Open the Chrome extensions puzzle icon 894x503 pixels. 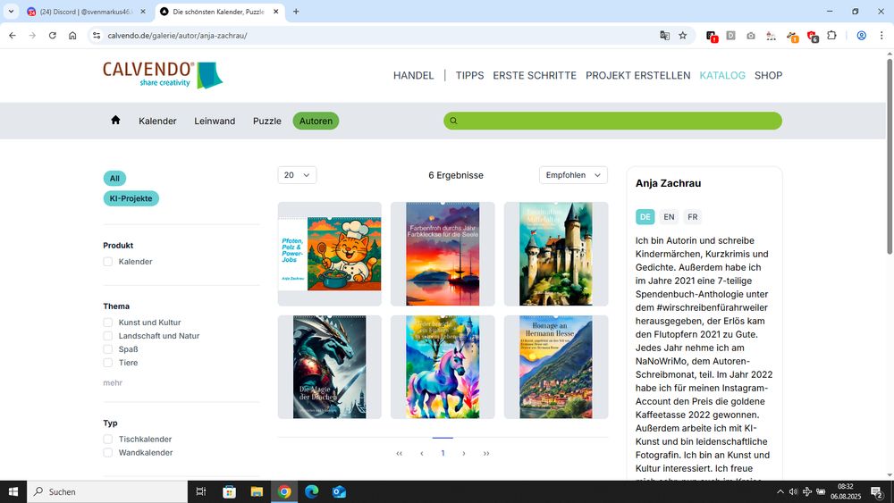(831, 36)
